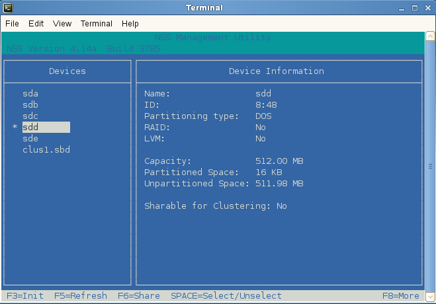The image size is (436, 304).
Task: Click the F5=Refresh command
Action: point(81,295)
